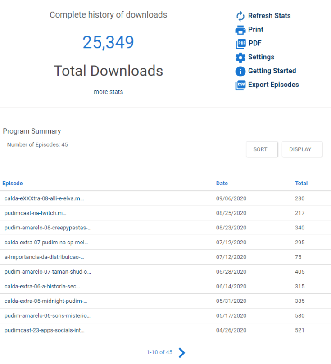Open pudimcast-23-apps-sociais episode
This screenshot has width=331, height=364.
44,330
